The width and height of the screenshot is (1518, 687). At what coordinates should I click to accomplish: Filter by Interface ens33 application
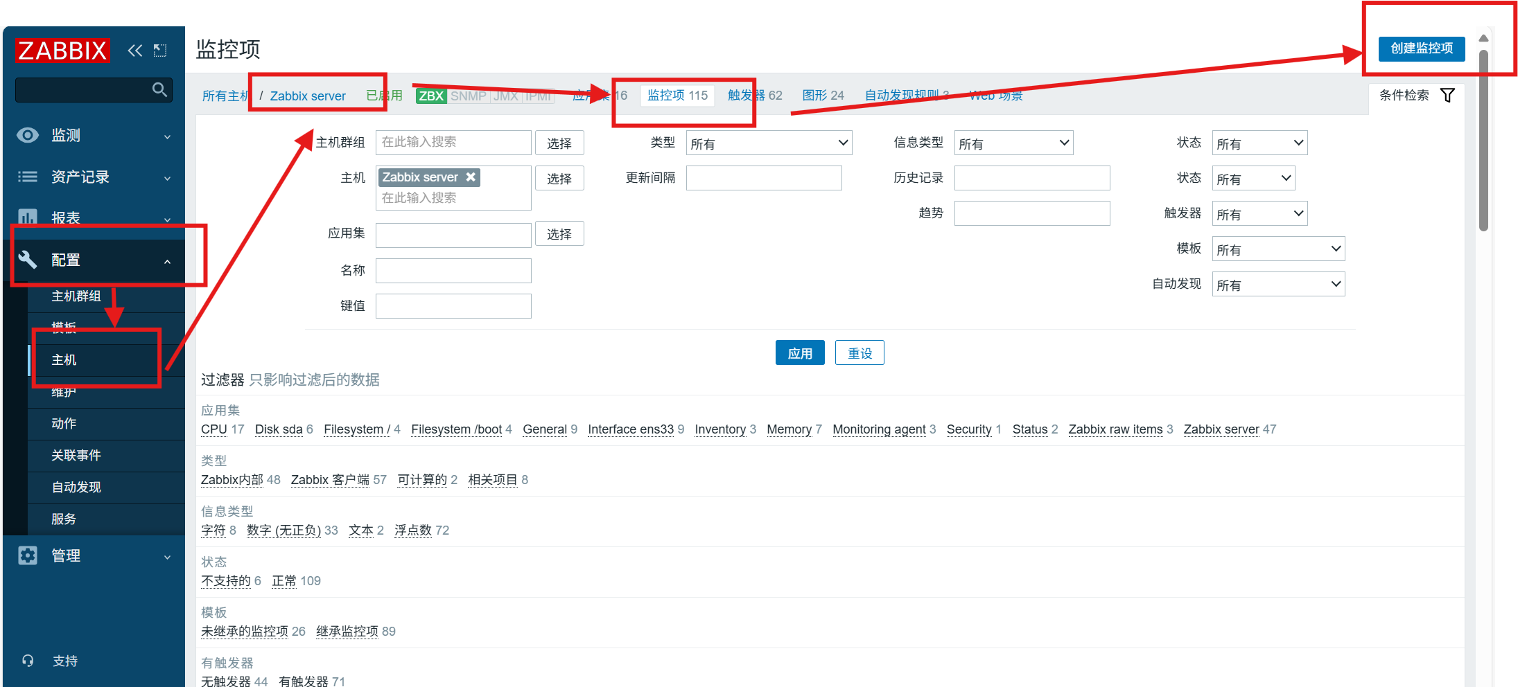click(631, 429)
